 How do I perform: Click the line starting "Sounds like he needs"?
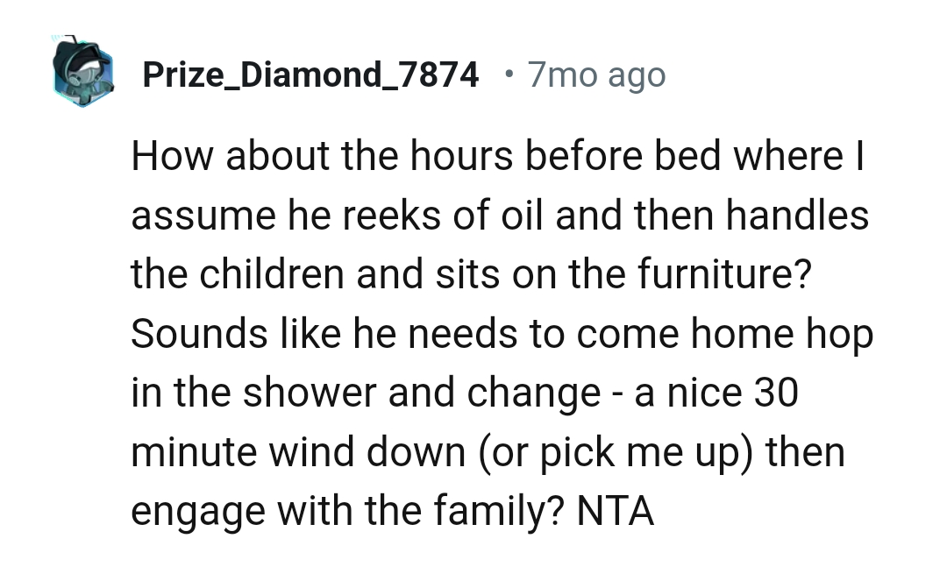point(502,334)
